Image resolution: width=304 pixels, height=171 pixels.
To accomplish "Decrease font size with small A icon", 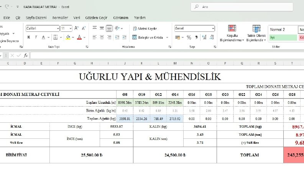I will [x=84, y=28].
